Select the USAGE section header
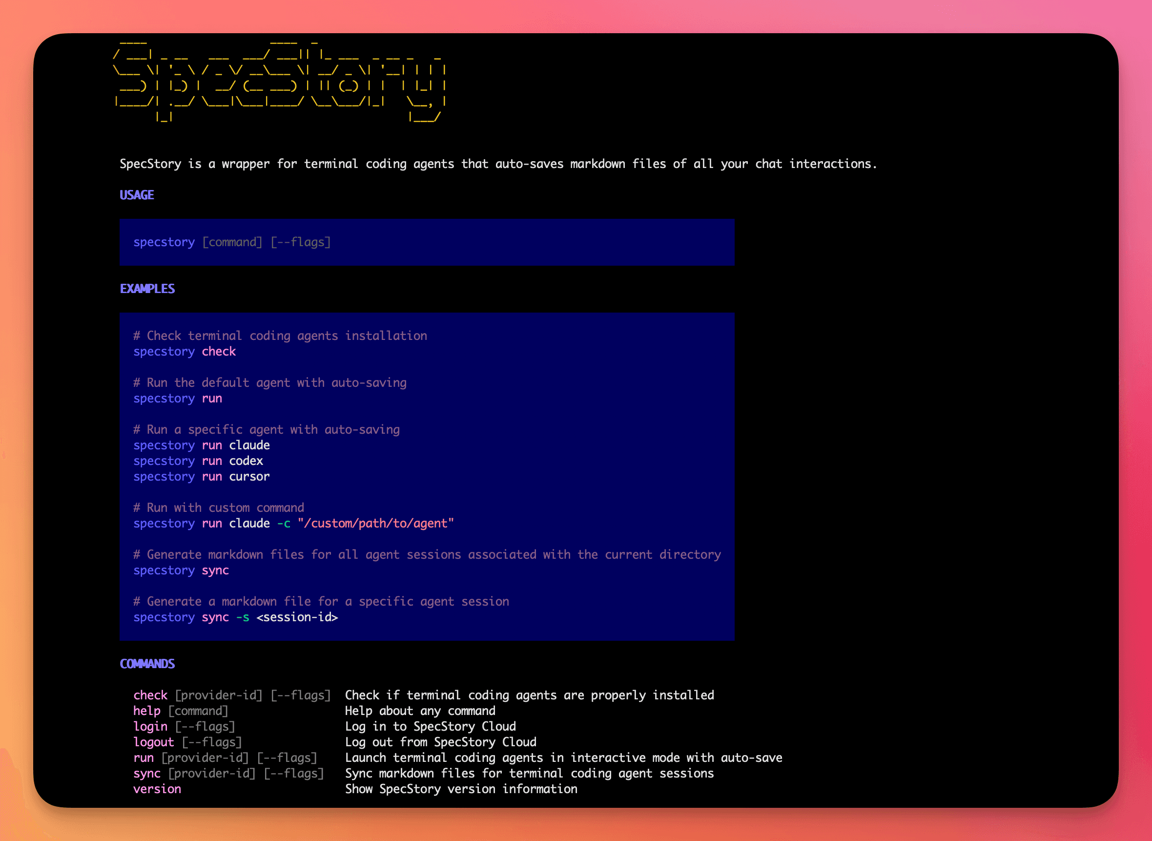Screen dimensions: 1152x841 [136, 195]
